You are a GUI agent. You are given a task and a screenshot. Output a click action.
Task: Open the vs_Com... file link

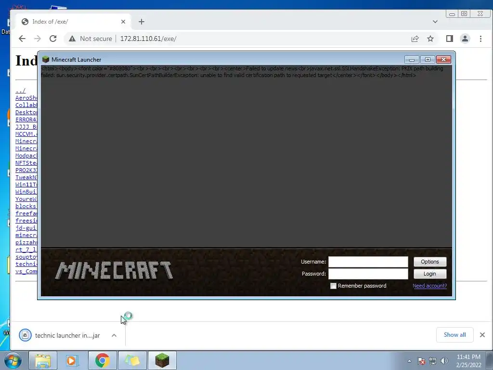click(x=26, y=272)
